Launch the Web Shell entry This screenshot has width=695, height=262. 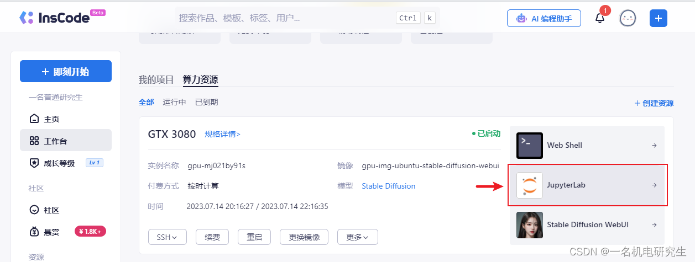pos(587,146)
